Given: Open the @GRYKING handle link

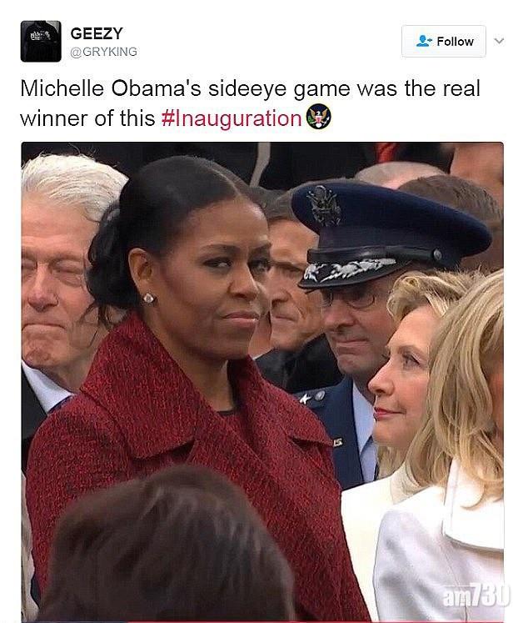Looking at the screenshot, I should 103,52.
